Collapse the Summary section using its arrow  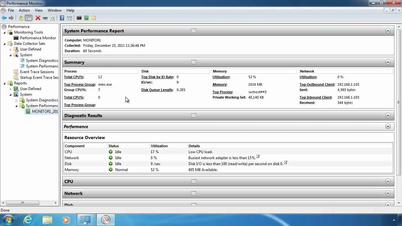388,62
